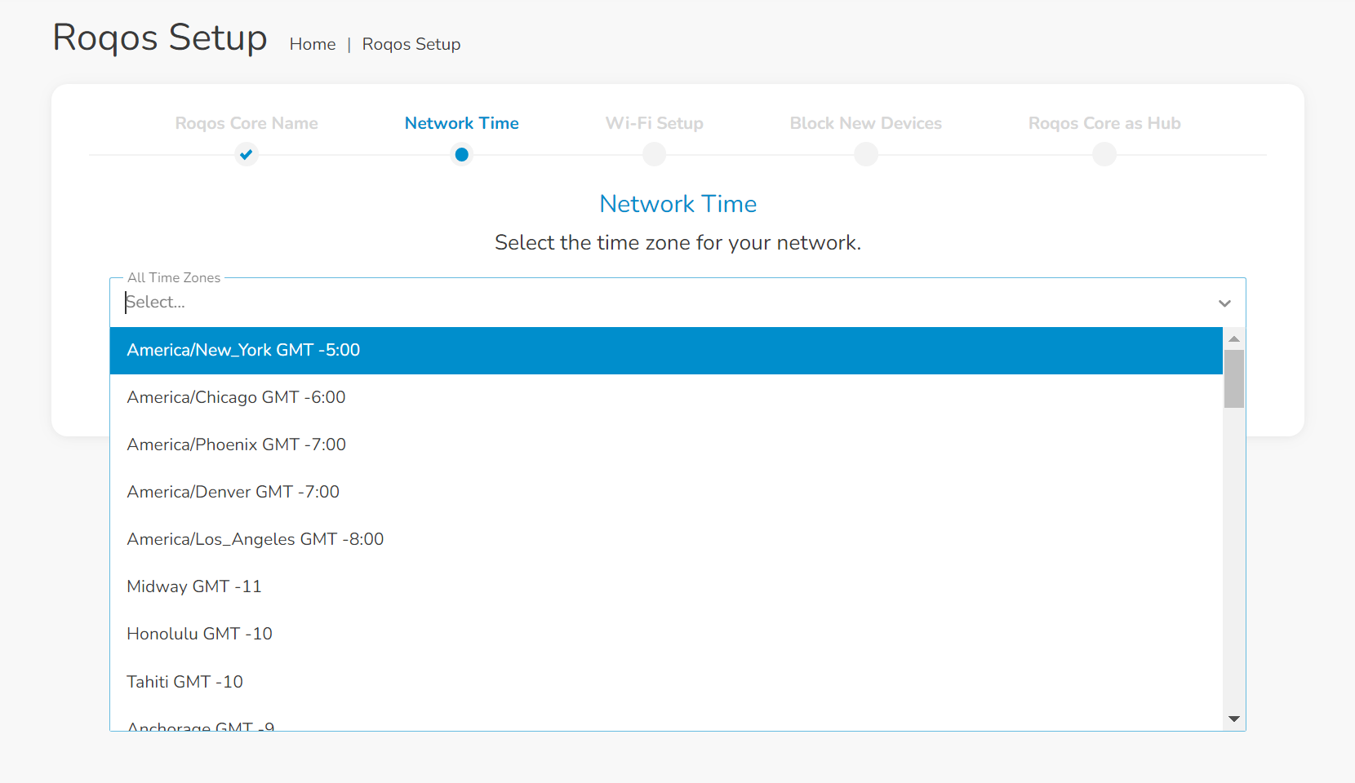Screen dimensions: 1355x783
Task: Select Midway GMT -11 time zone
Action: [666, 587]
